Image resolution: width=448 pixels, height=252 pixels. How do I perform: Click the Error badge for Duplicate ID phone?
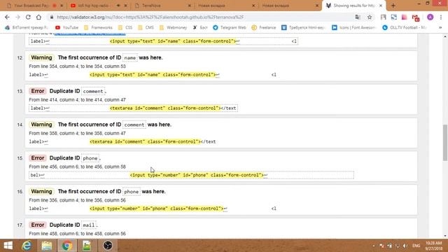coord(37,157)
